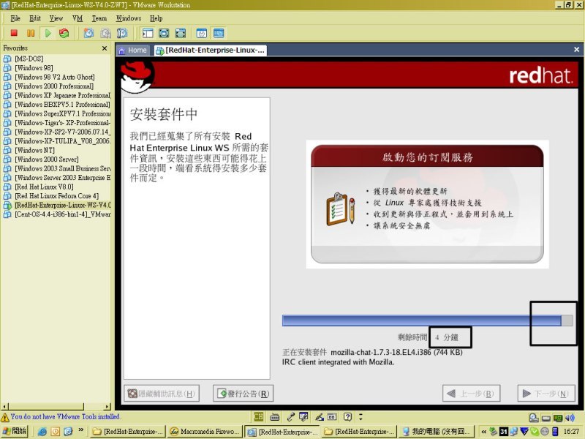Reset the virtual machine via toolbar
The height and width of the screenshot is (439, 585).
point(64,33)
